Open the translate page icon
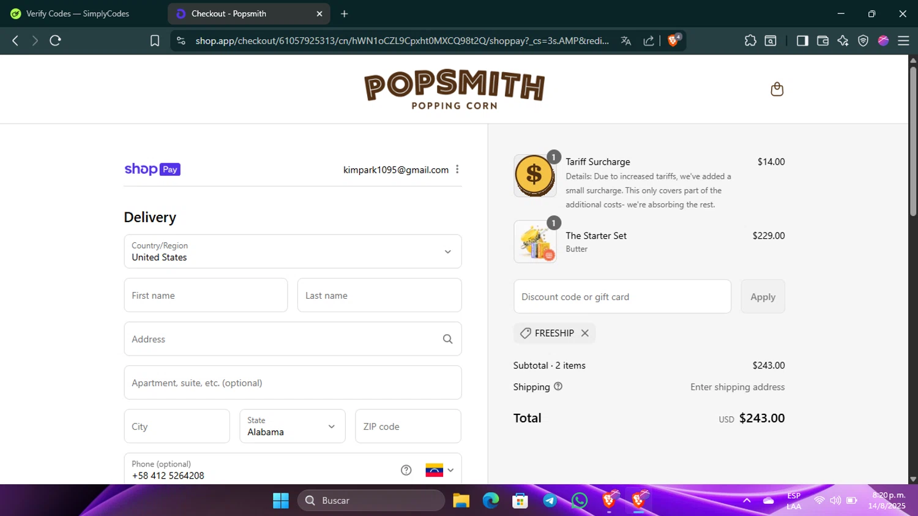 click(x=625, y=40)
